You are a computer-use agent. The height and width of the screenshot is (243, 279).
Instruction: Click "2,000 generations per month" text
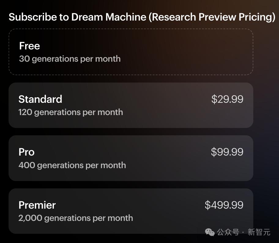(76, 218)
